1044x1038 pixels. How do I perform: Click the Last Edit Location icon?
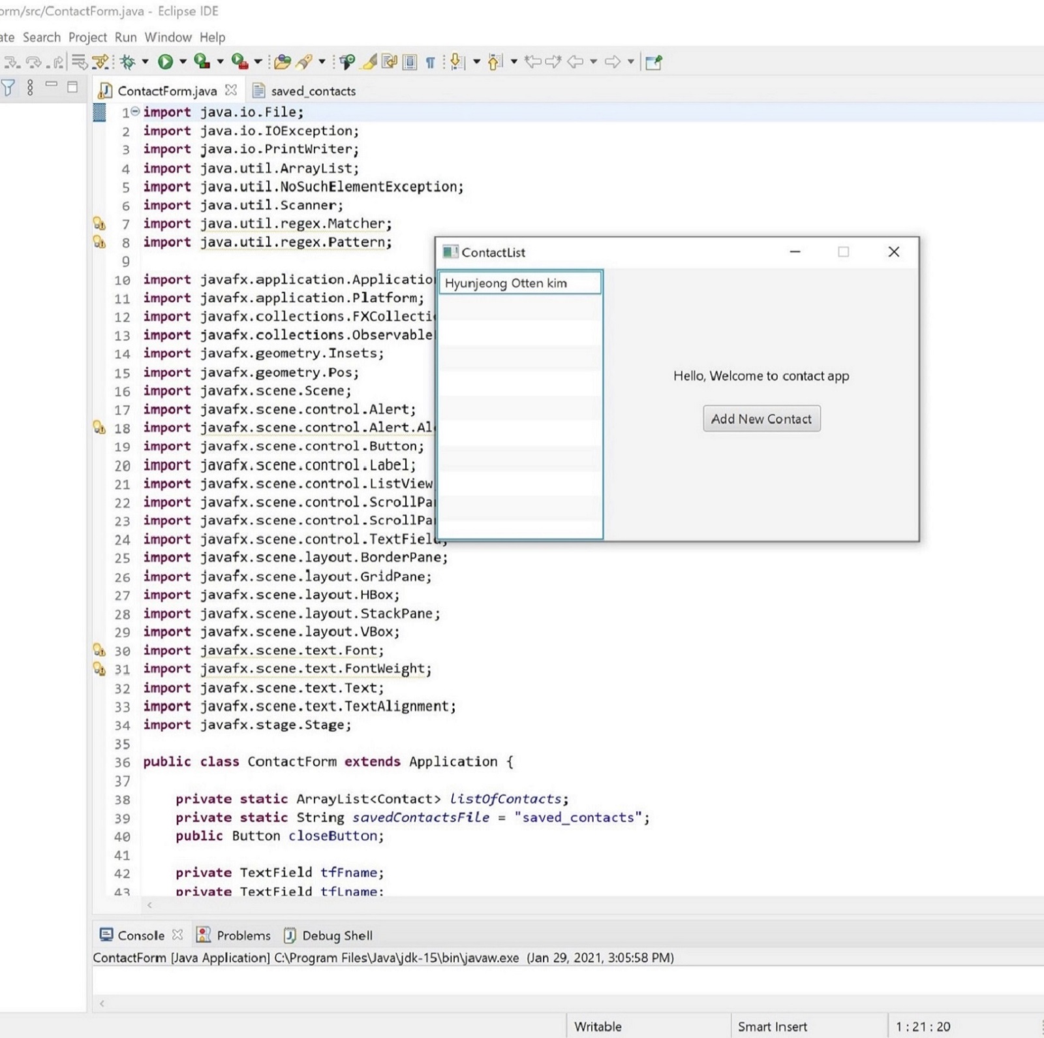[533, 62]
